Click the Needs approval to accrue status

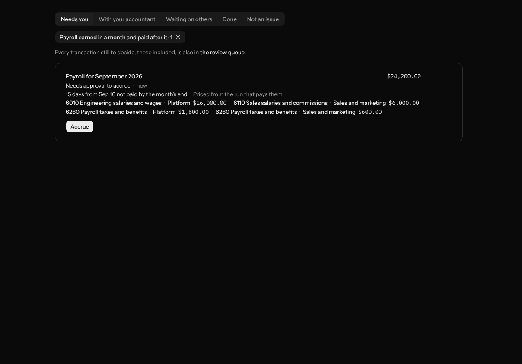point(98,86)
